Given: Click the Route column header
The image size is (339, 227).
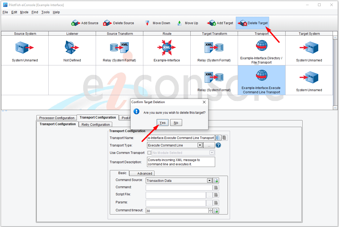Looking at the screenshot, I should point(167,33).
